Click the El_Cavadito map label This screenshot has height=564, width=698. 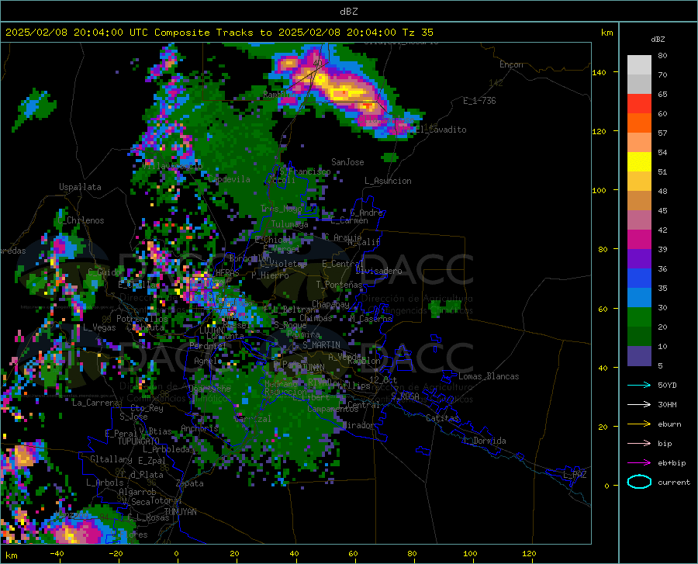441,130
